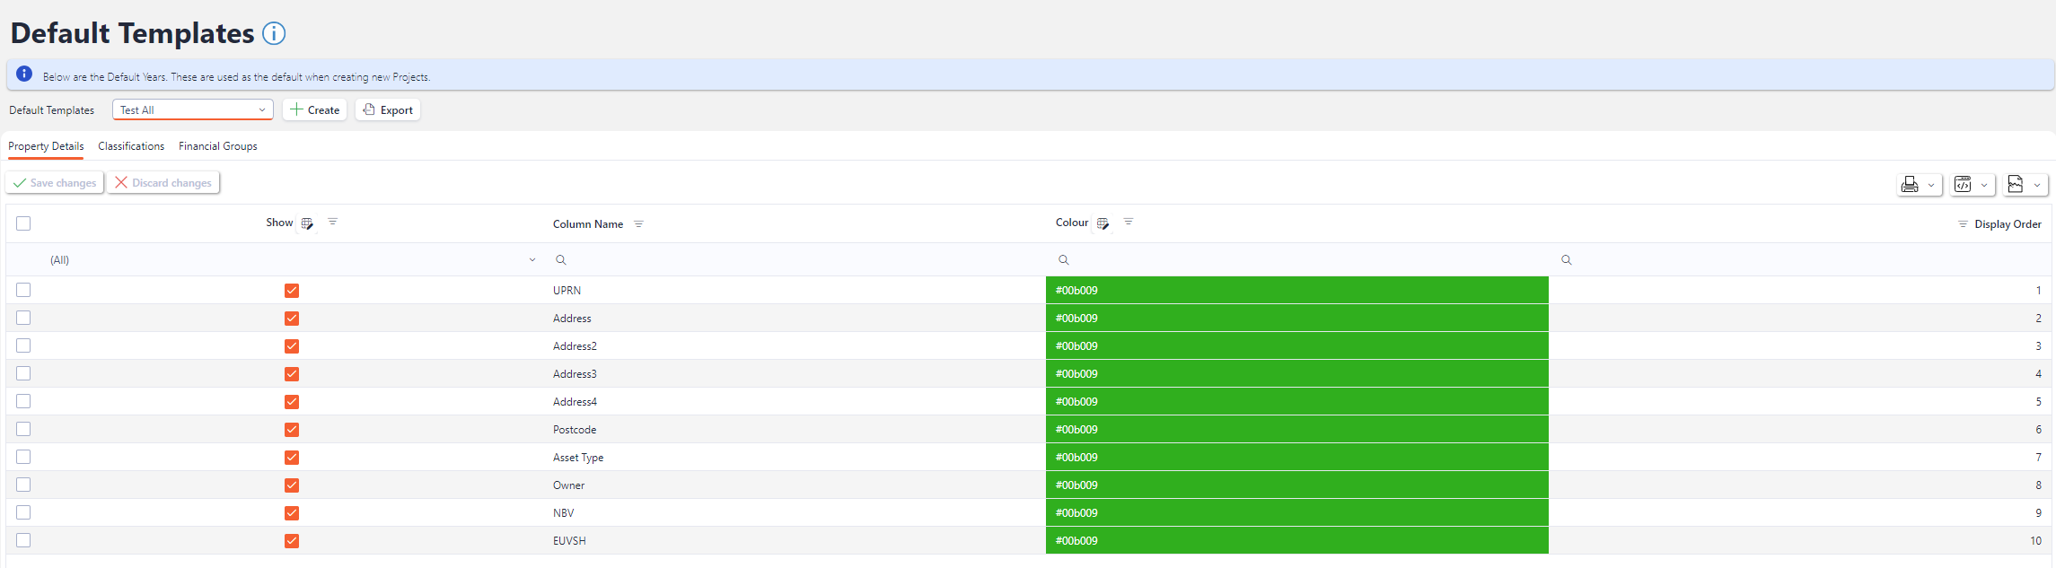The width and height of the screenshot is (2056, 568).
Task: Click the bulk edit icon next to Colour
Action: pos(1103,223)
